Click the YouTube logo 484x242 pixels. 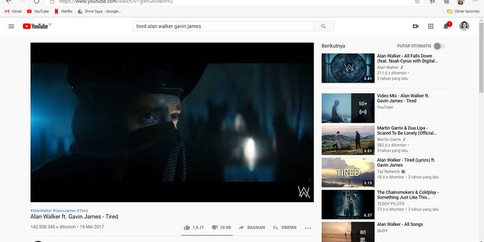point(35,26)
